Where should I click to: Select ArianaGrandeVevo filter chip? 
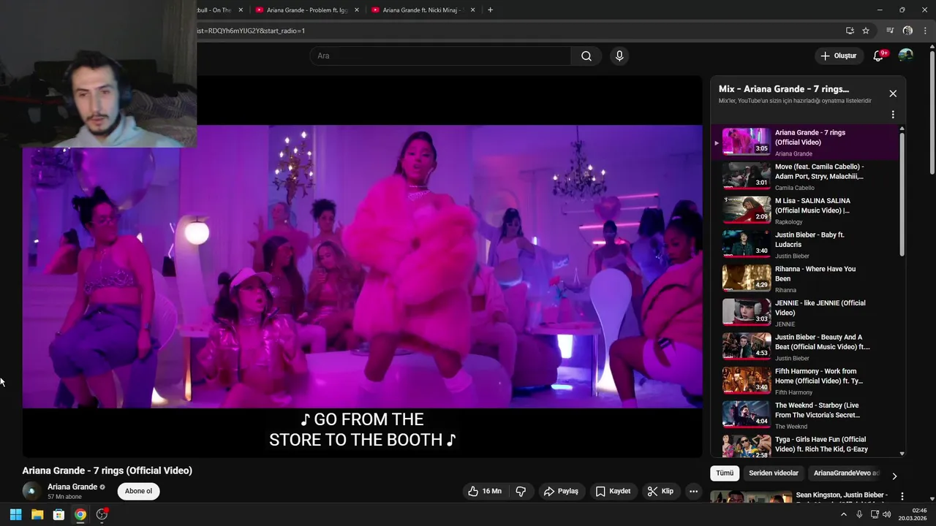(846, 473)
